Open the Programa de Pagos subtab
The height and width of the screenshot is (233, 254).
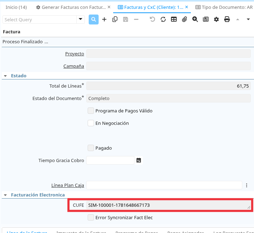pos(137,232)
